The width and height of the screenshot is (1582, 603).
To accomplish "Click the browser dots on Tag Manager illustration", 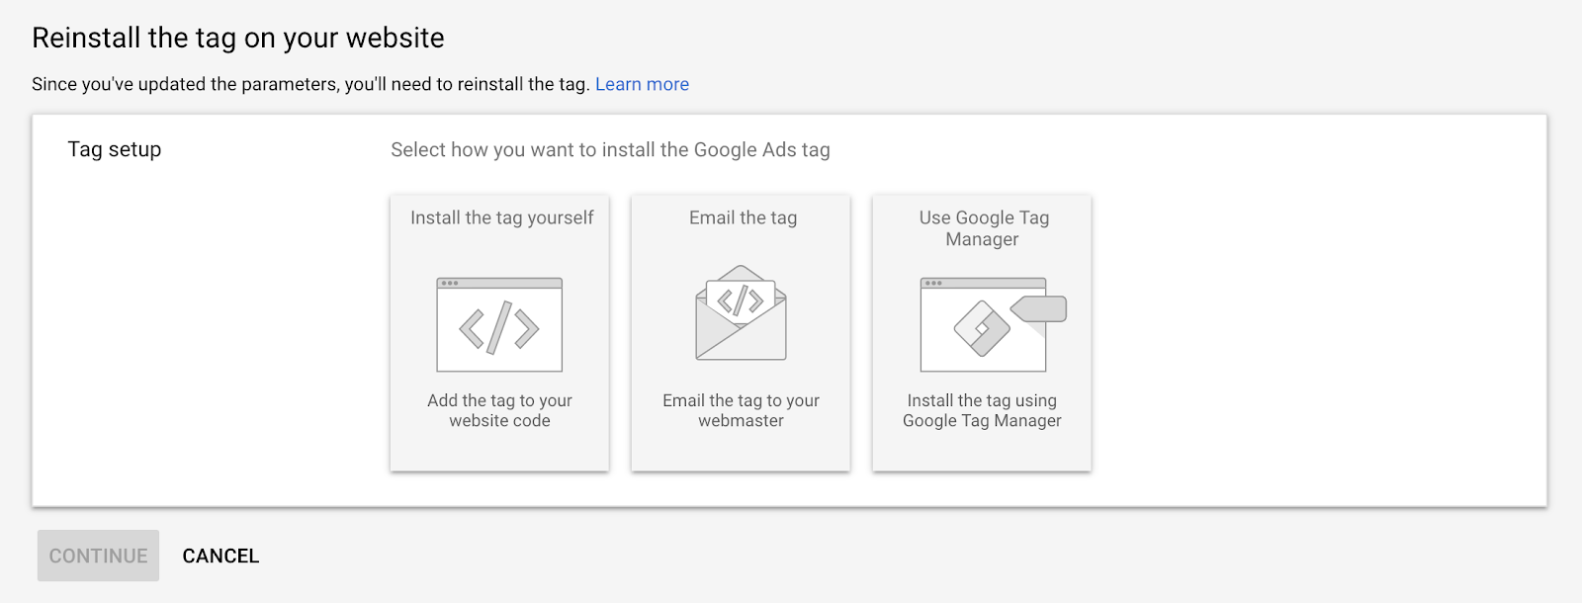I will (x=933, y=284).
